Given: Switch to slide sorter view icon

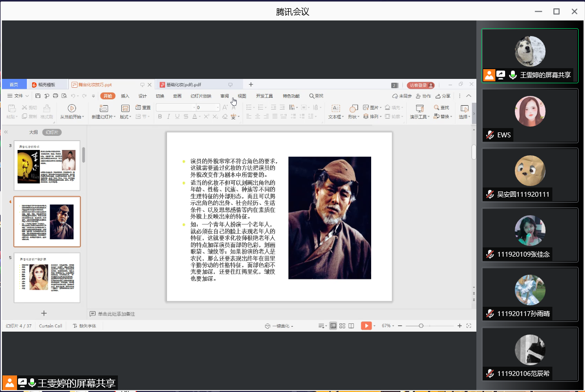Looking at the screenshot, I should click(x=342, y=326).
